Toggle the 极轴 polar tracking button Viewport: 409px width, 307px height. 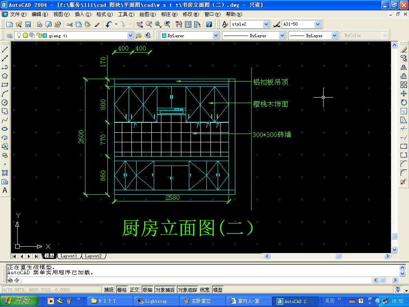click(x=148, y=290)
